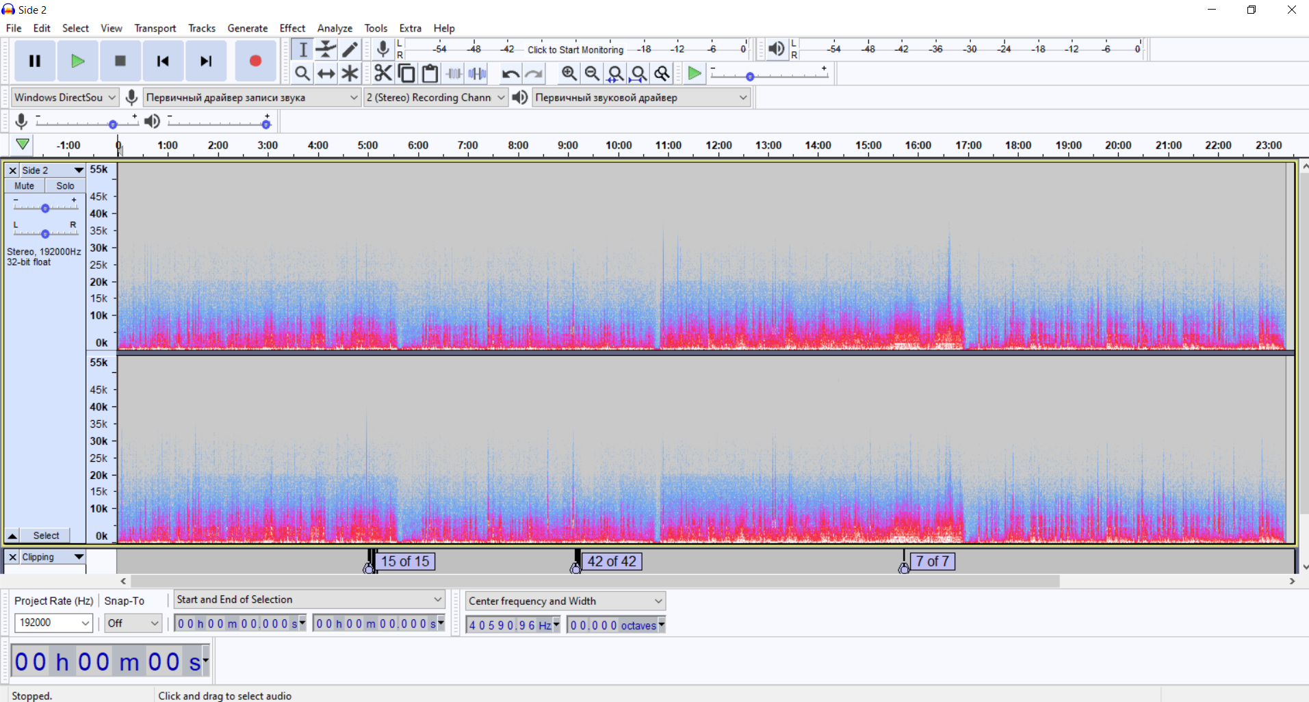The width and height of the screenshot is (1309, 702).
Task: Start playback with the Play button
Action: tap(77, 61)
